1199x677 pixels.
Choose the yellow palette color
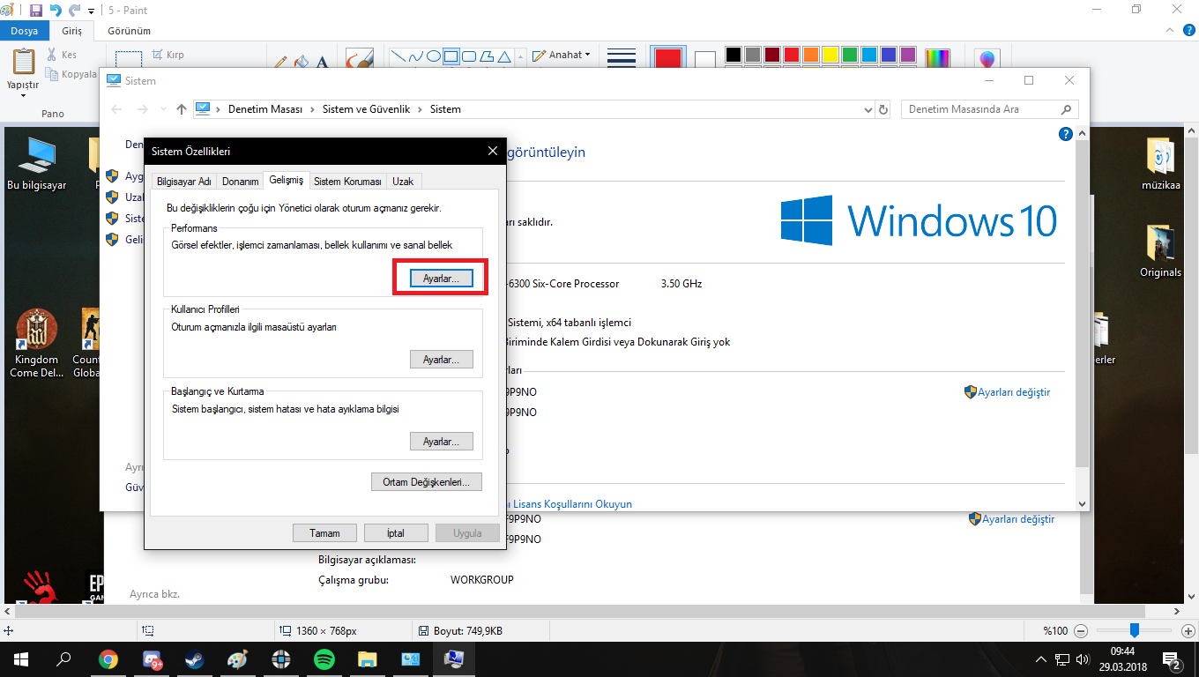(830, 55)
